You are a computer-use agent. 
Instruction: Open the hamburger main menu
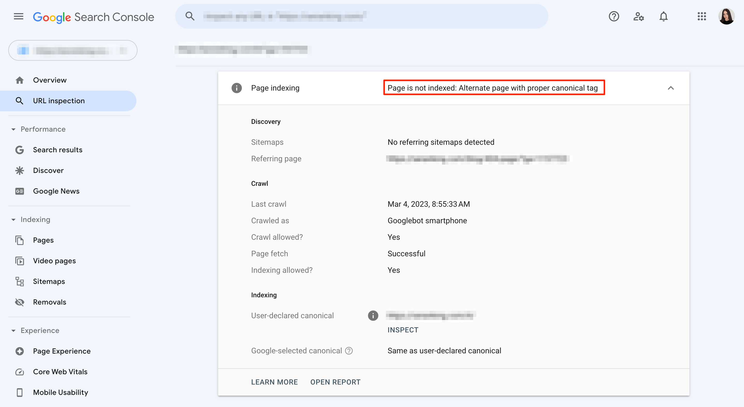point(19,17)
